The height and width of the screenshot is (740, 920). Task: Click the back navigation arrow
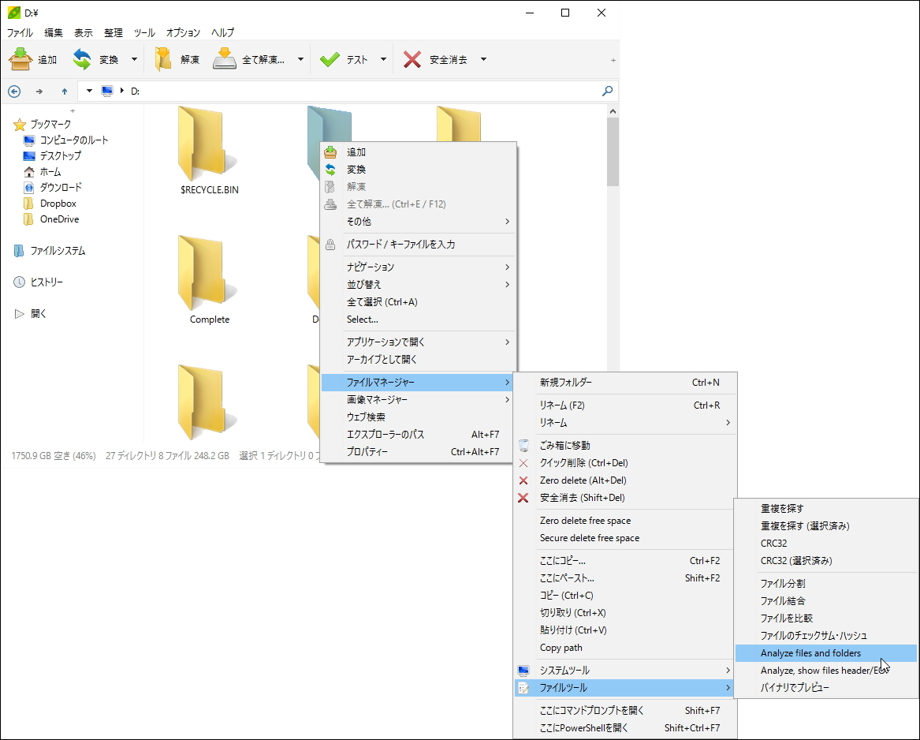tap(14, 91)
